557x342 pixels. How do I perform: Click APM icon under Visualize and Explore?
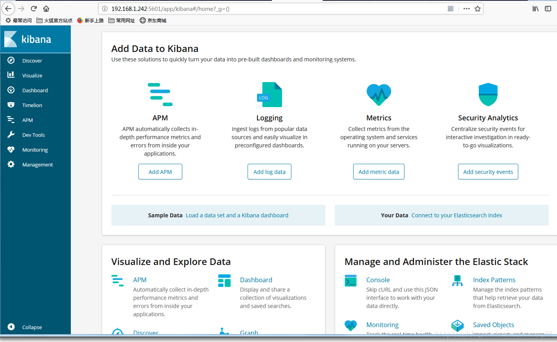[118, 281]
